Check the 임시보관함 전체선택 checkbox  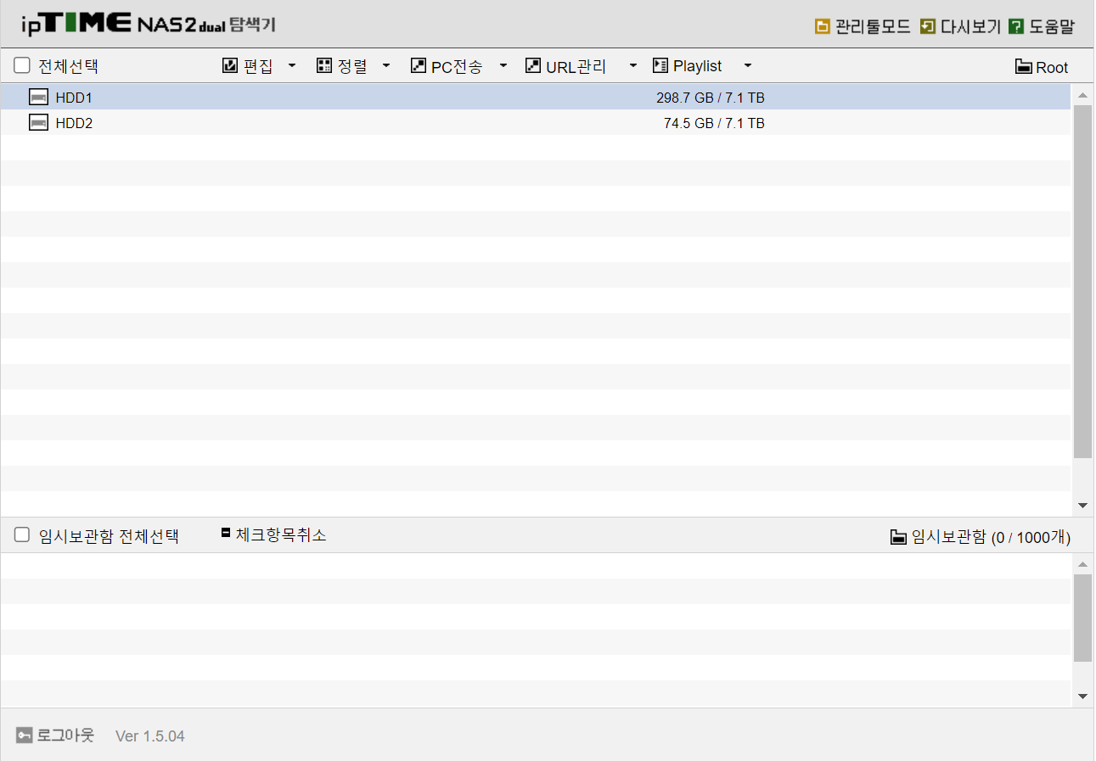click(22, 534)
